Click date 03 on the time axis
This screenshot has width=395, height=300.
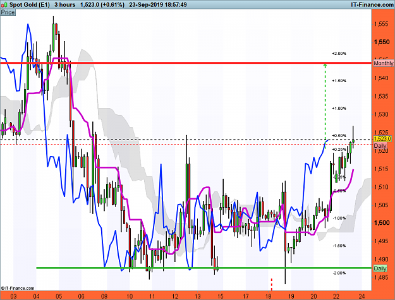coord(13,296)
